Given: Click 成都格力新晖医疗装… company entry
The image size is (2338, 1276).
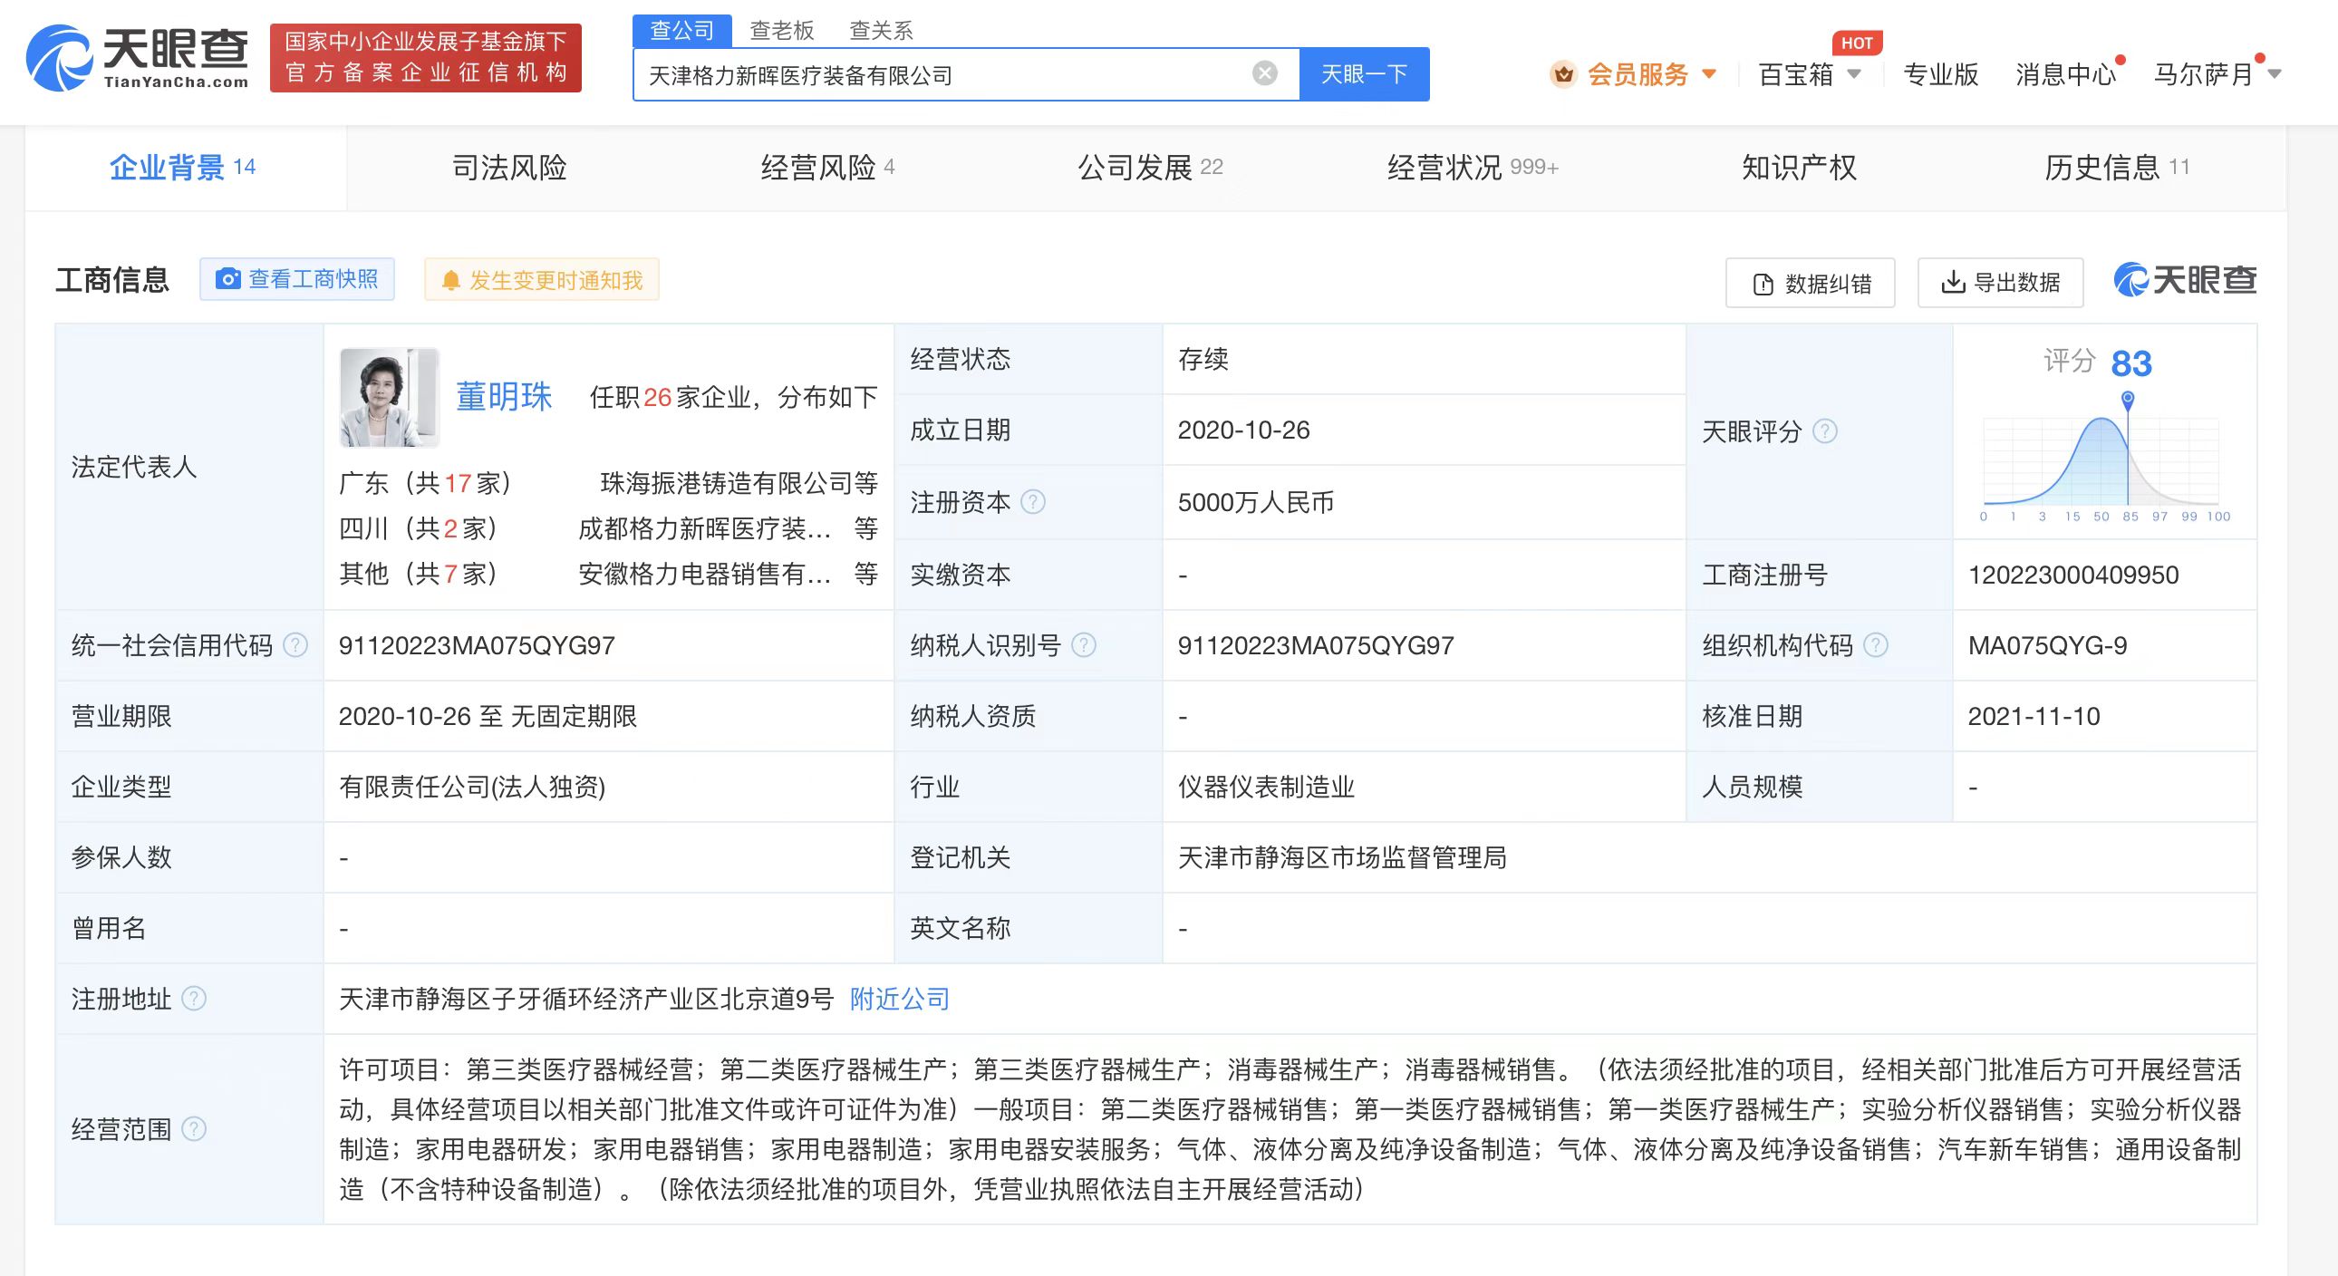Looking at the screenshot, I should pos(705,528).
